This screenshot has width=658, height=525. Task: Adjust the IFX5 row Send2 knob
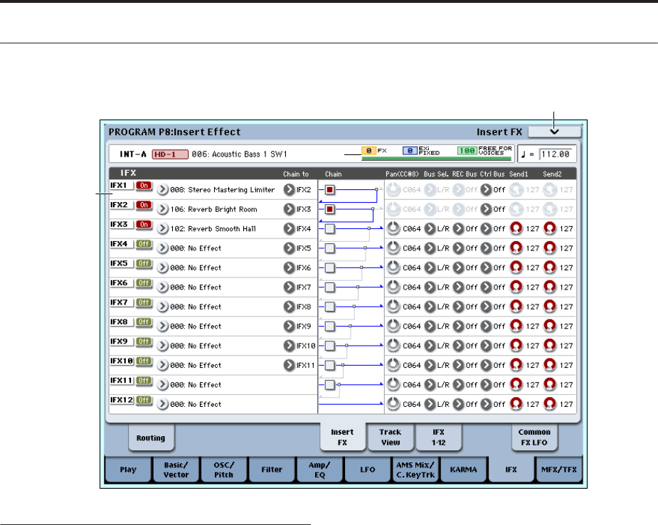tap(550, 268)
